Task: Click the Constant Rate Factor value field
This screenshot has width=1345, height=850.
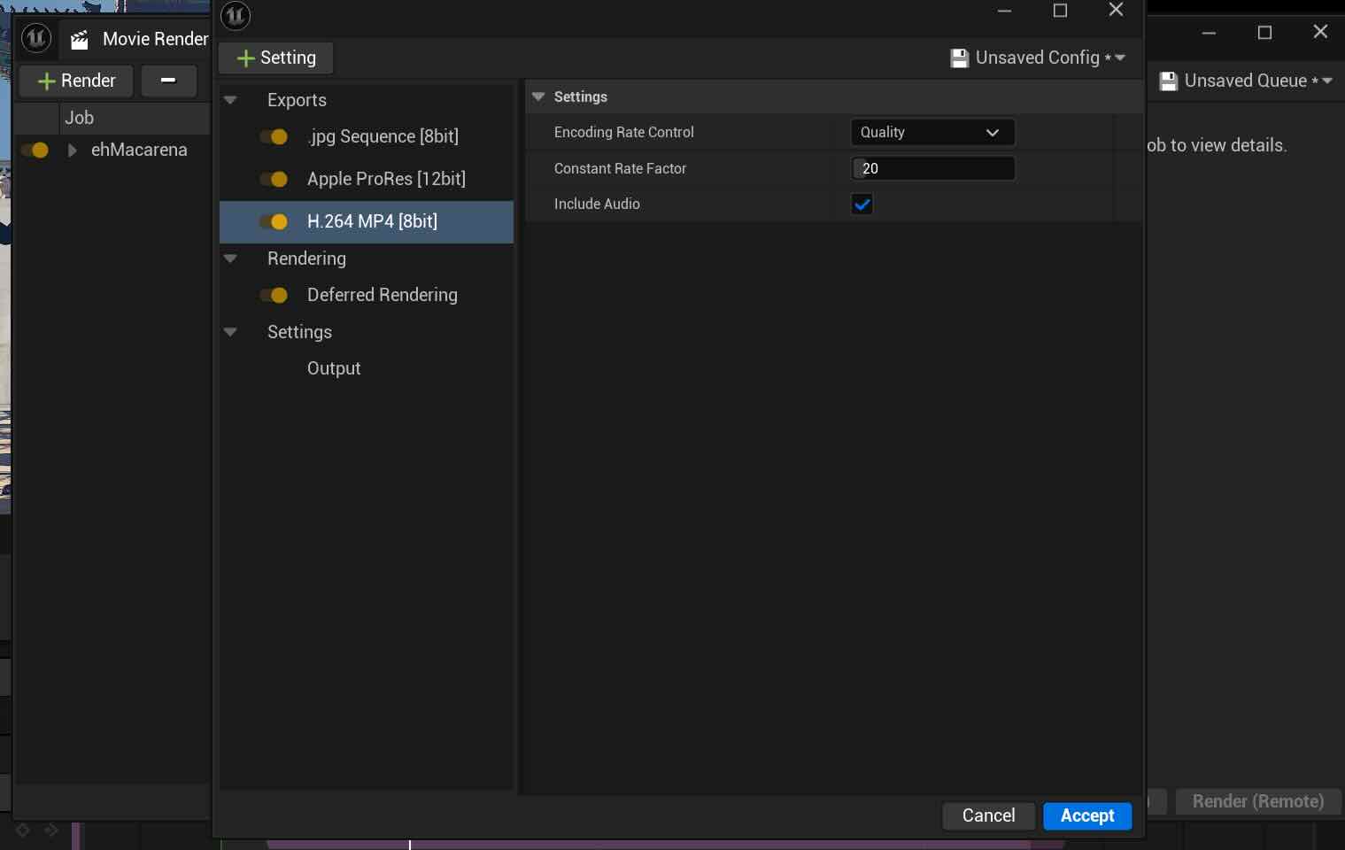Action: (932, 168)
